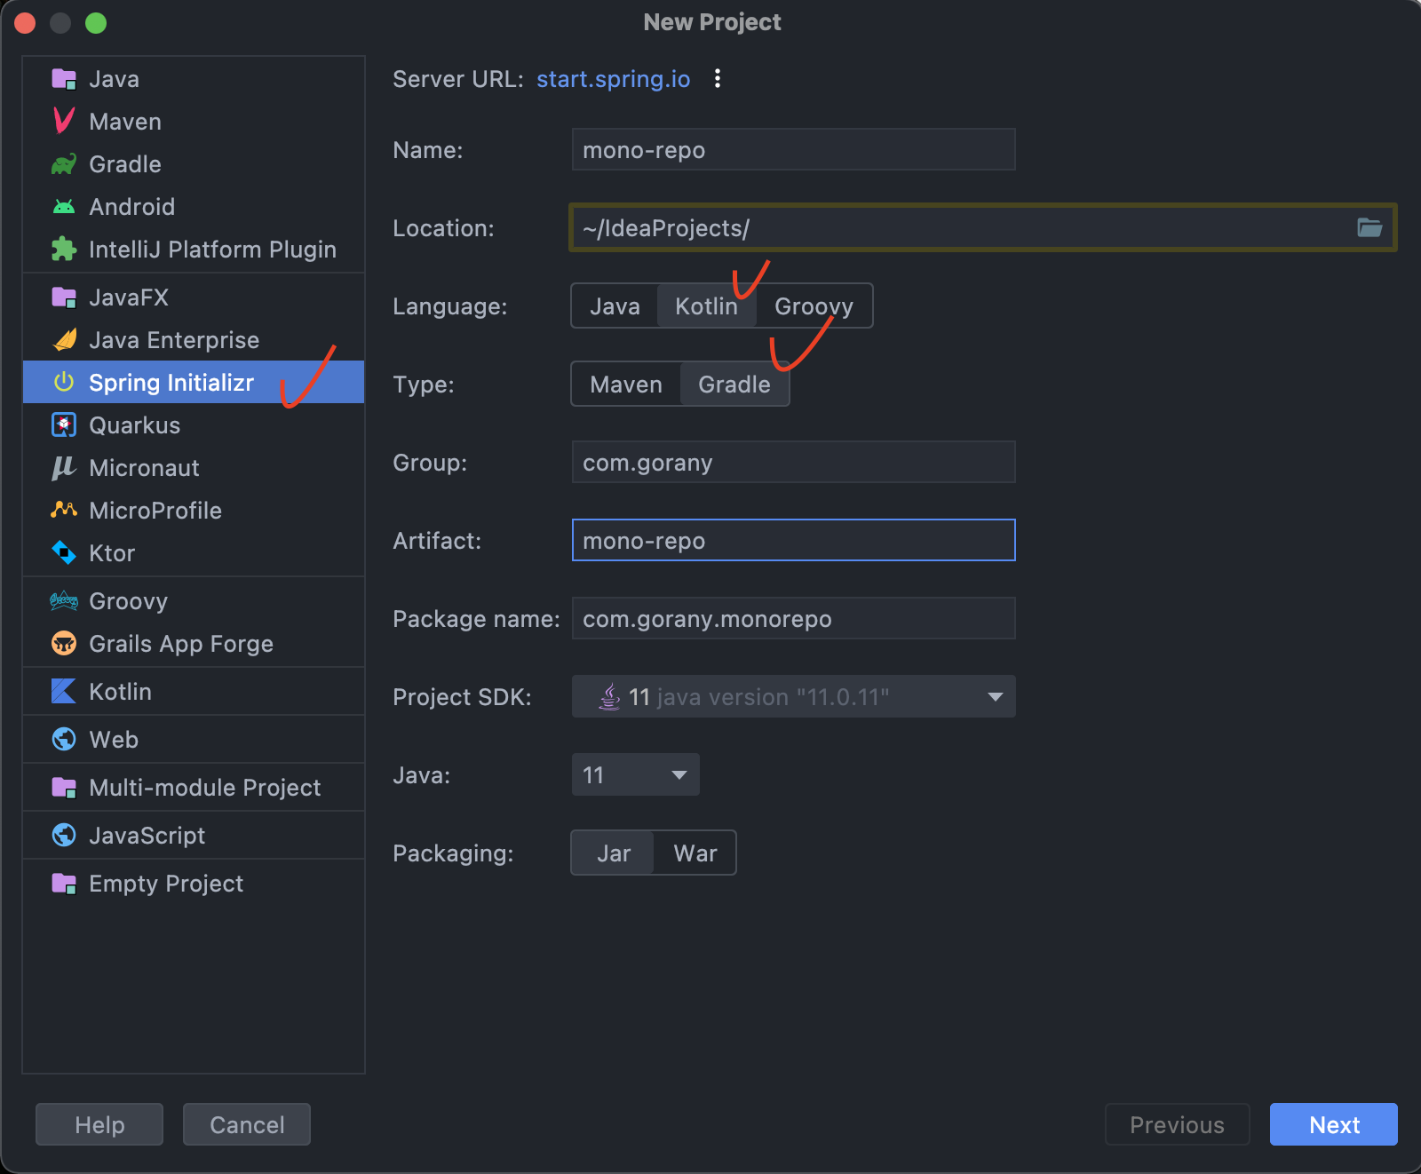Click the Help button
The height and width of the screenshot is (1174, 1421).
pos(99,1124)
